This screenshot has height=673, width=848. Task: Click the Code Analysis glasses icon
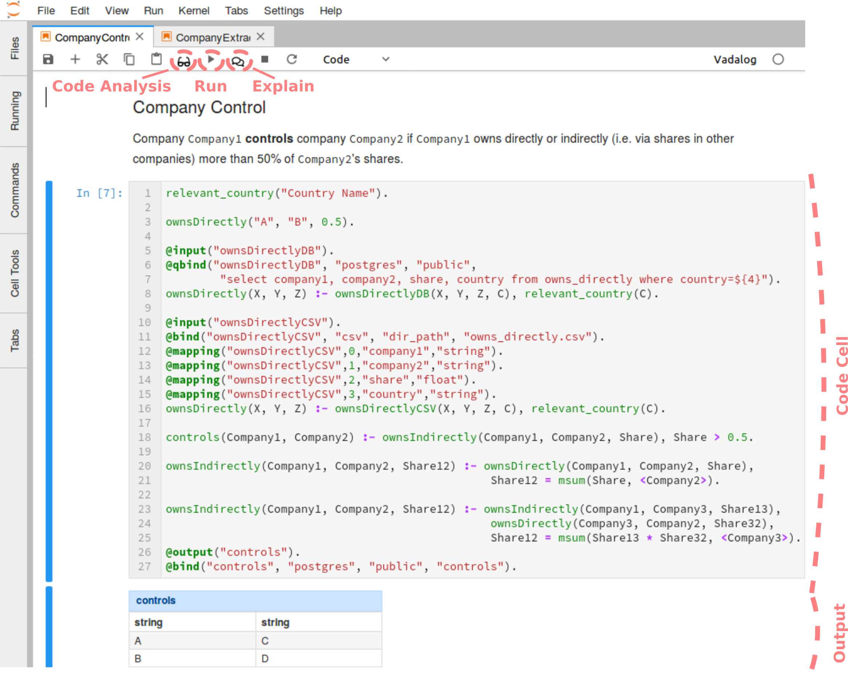coord(183,61)
